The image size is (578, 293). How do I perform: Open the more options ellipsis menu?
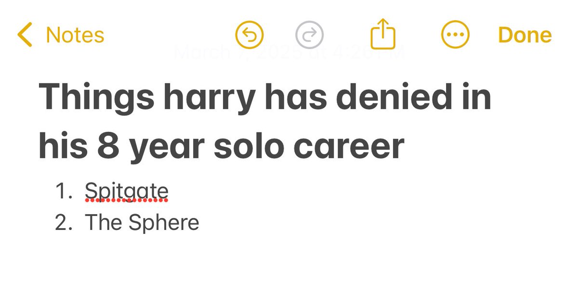click(455, 35)
